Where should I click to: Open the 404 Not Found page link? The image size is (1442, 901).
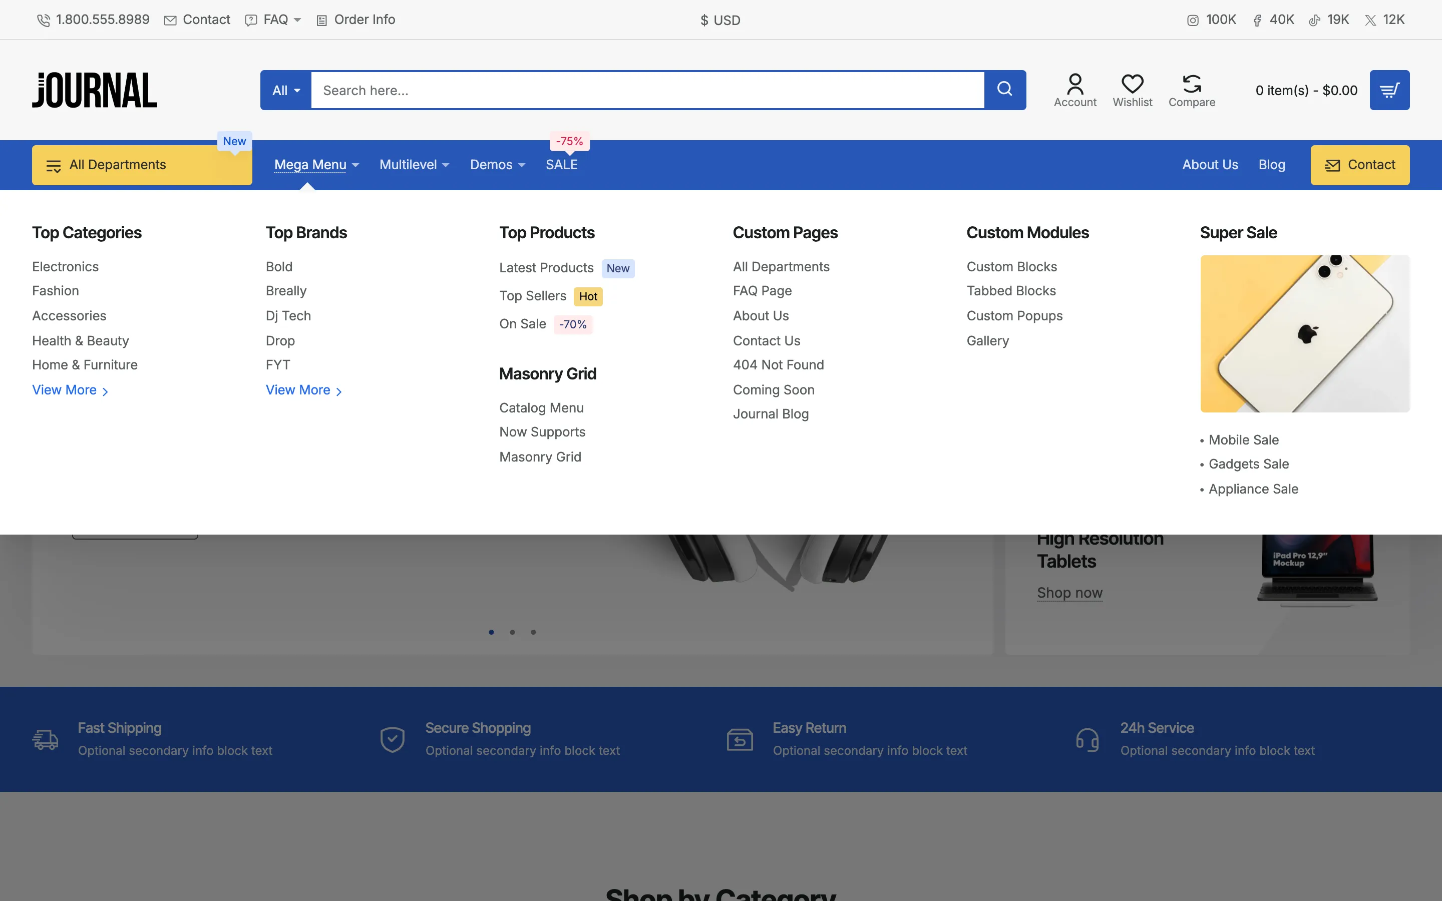pos(778,365)
